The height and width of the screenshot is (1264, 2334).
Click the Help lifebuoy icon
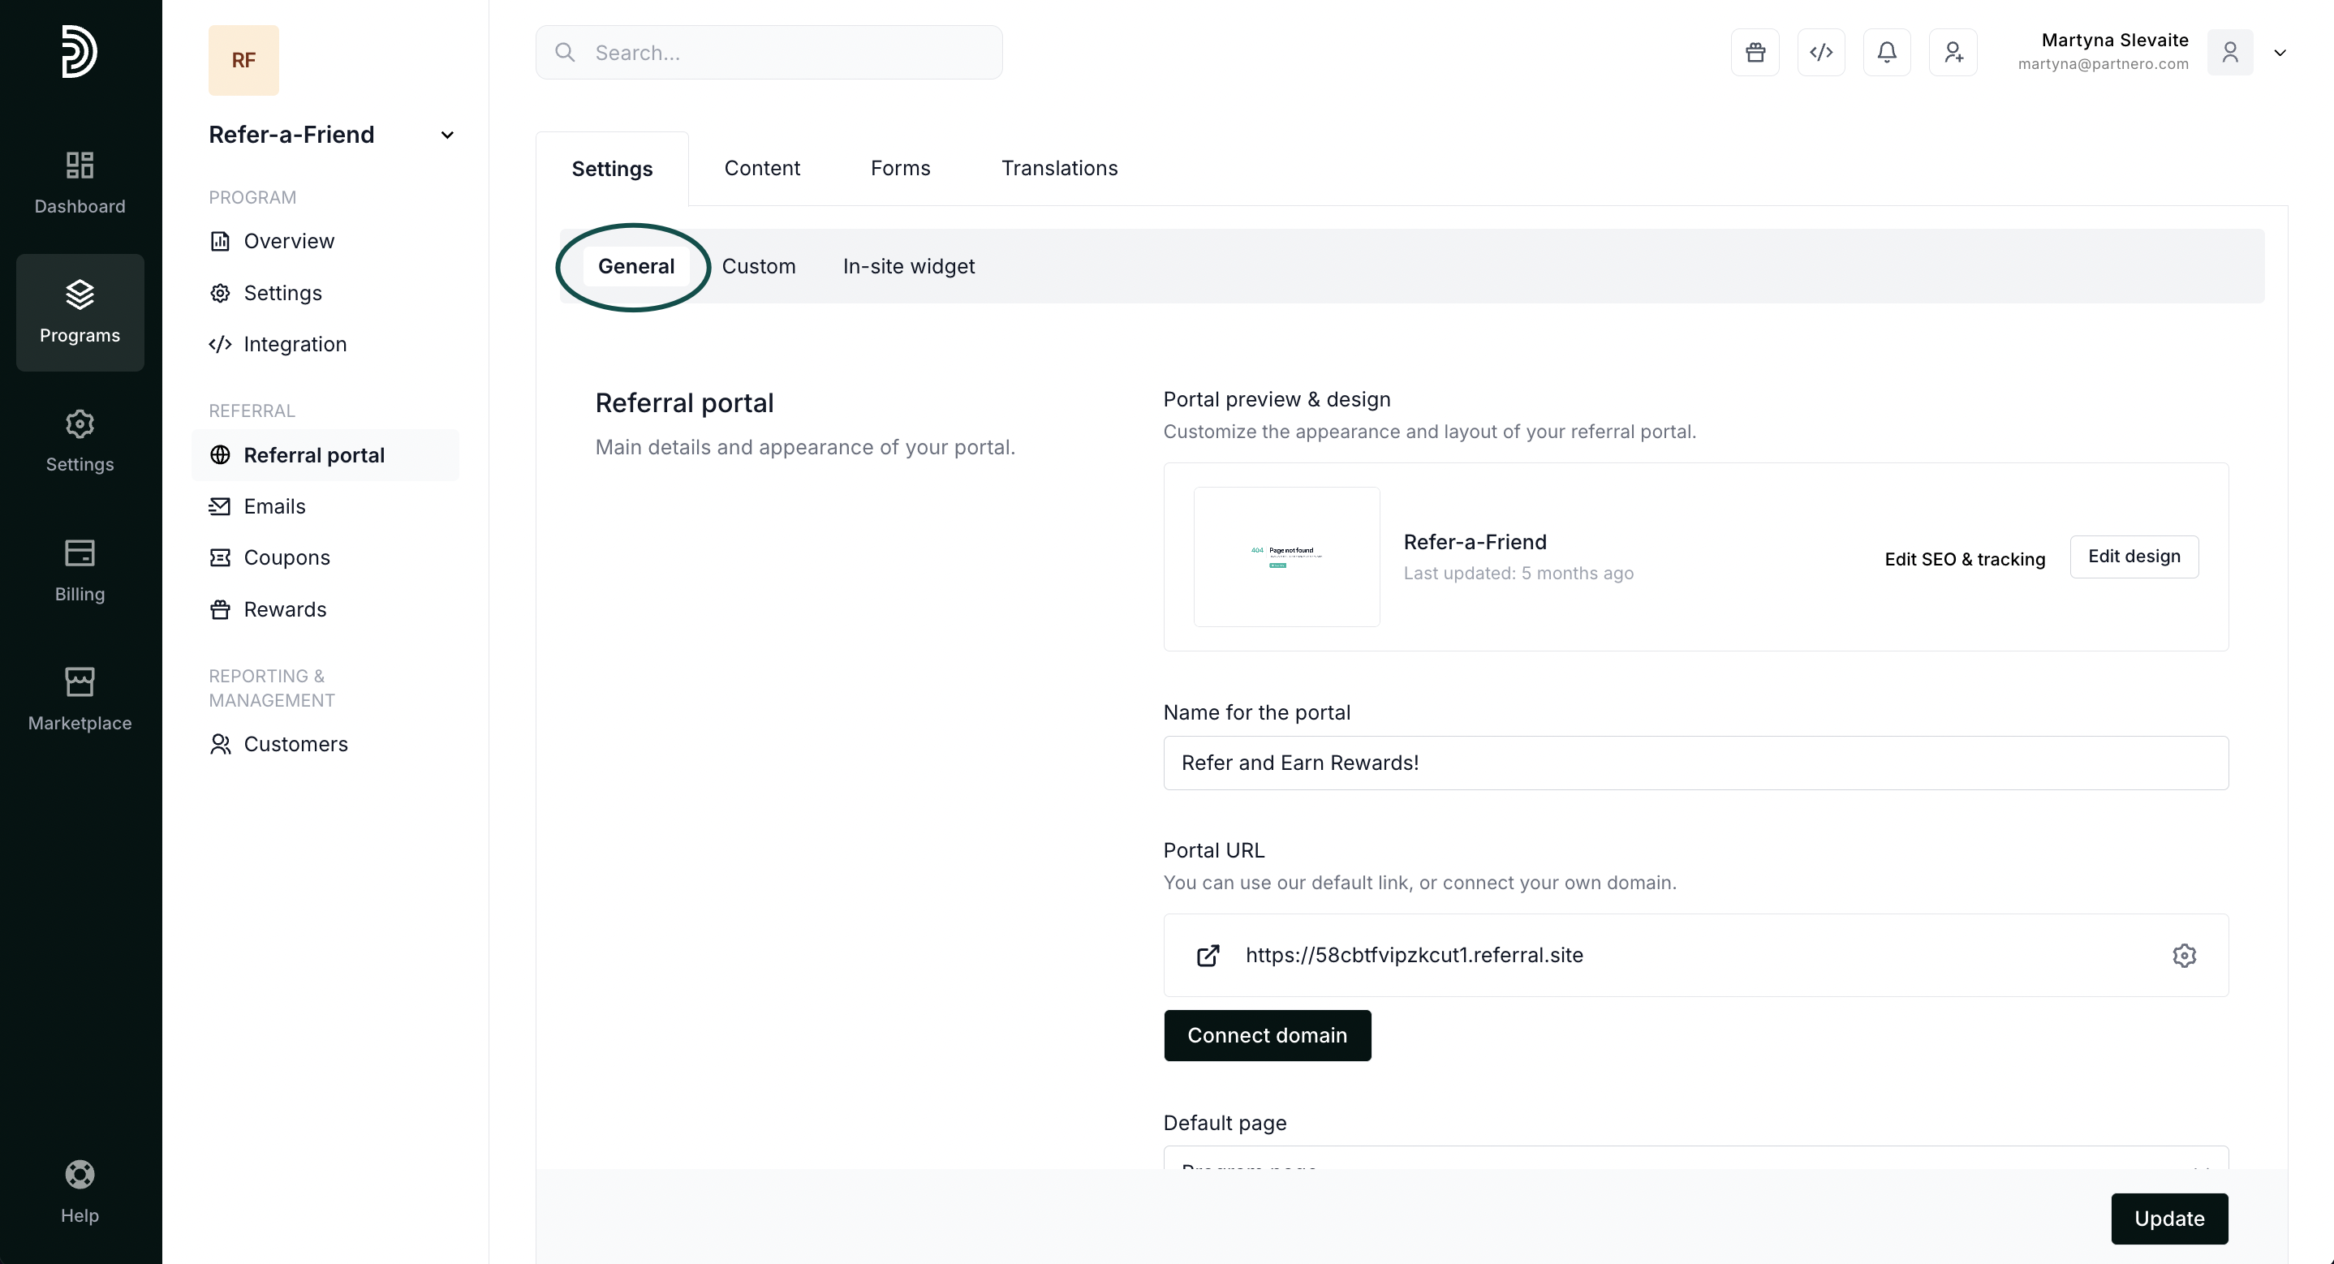click(80, 1174)
